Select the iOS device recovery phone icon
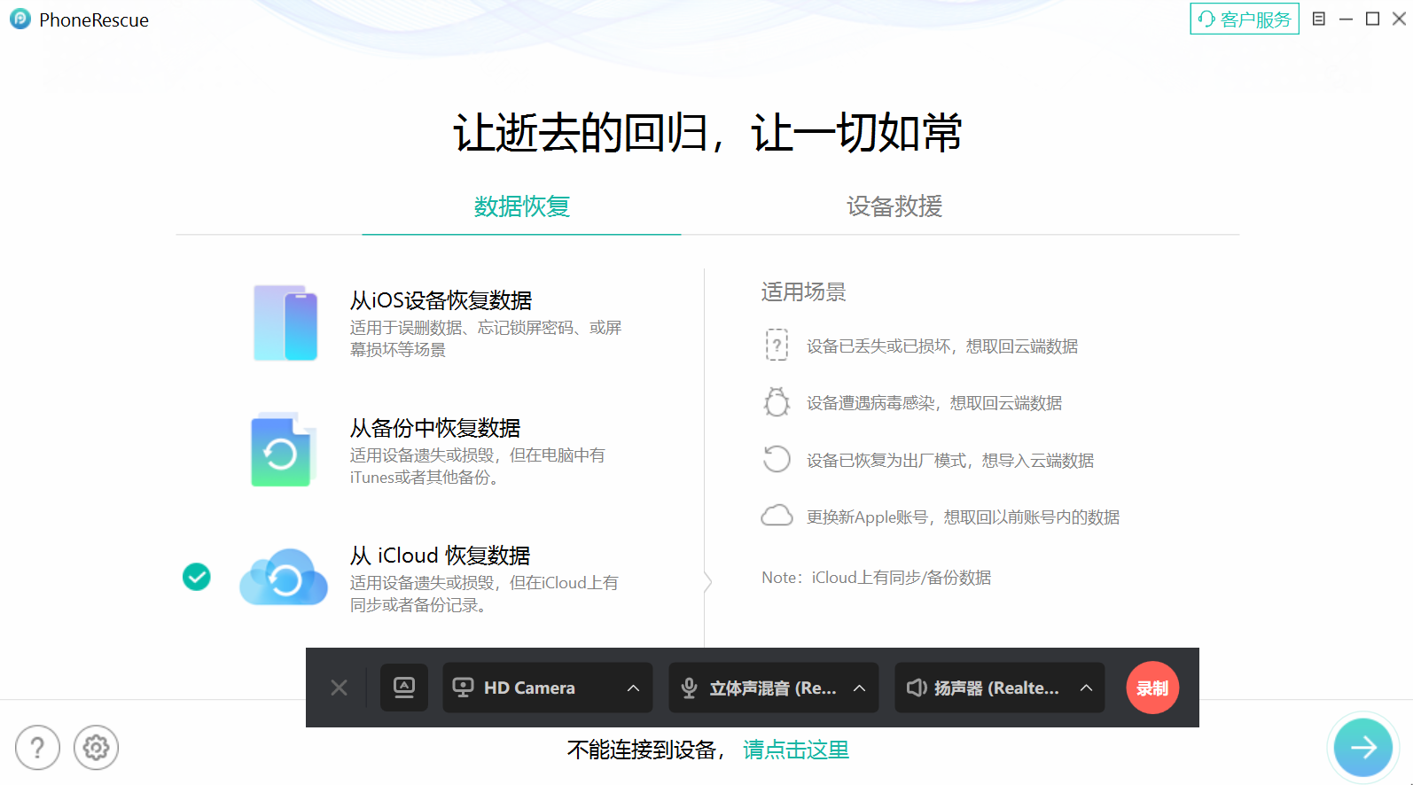1413x785 pixels. [x=285, y=323]
